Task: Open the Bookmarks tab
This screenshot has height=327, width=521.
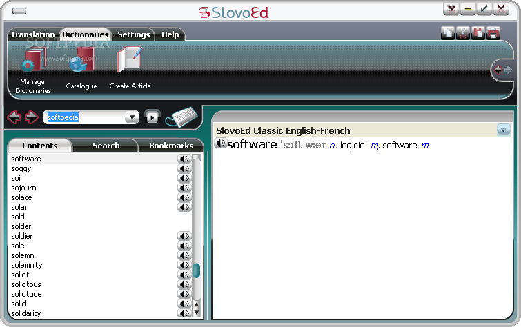Action: tap(171, 146)
